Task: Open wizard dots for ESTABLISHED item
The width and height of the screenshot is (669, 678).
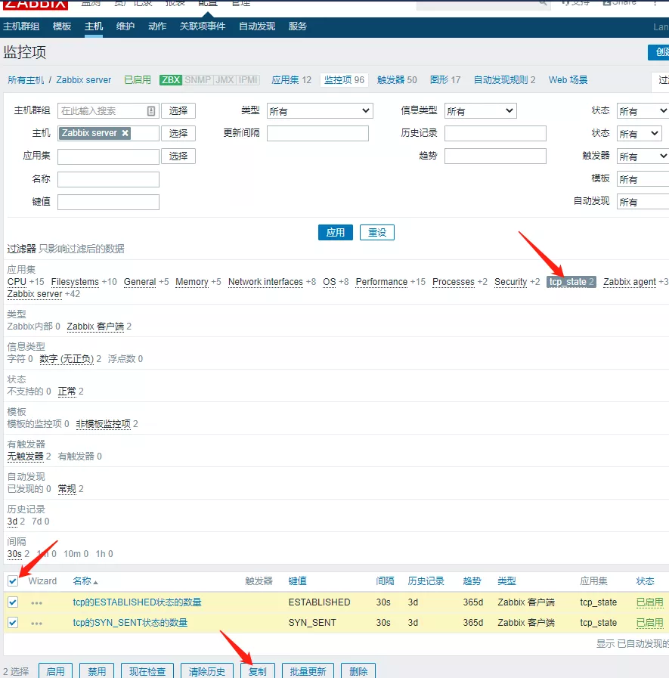Action: 36,602
